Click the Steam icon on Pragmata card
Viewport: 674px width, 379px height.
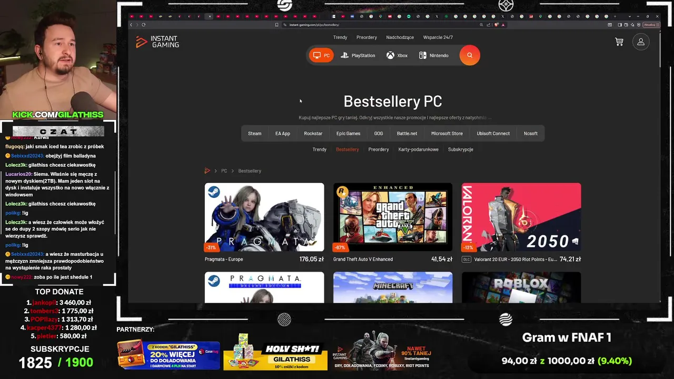[214, 192]
